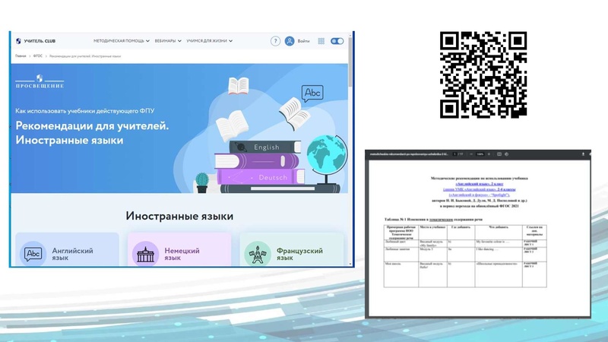Viewport: 608px width, 342px height.
Task: Expand the Вебинары menu
Action: click(x=168, y=41)
